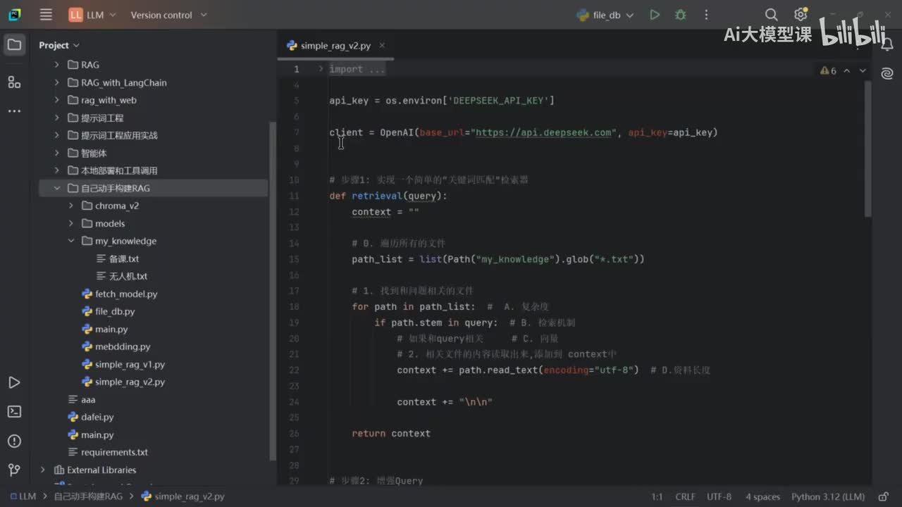Open IDE settings gear

(801, 15)
